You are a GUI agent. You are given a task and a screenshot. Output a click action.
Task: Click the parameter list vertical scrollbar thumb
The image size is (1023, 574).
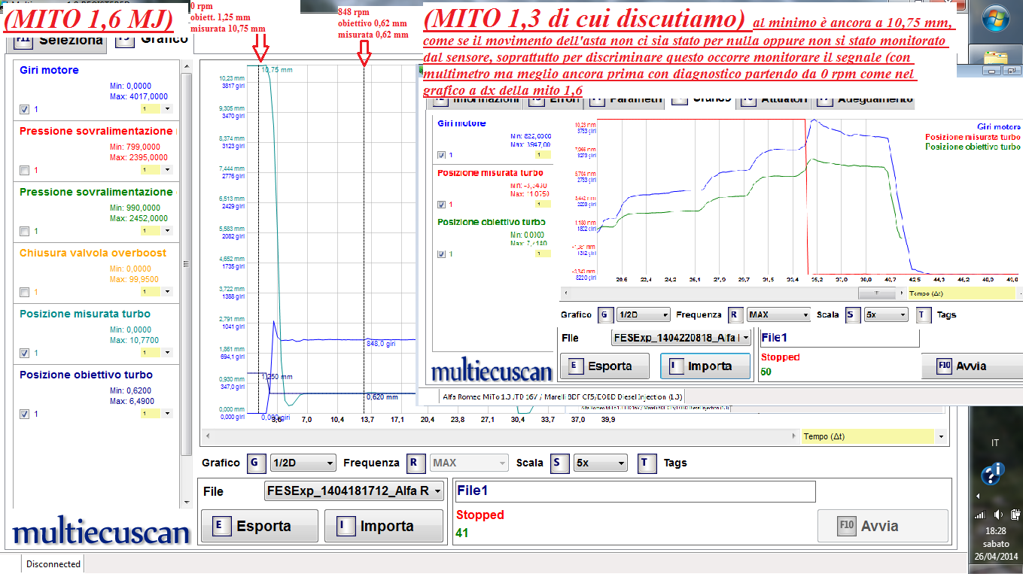pyautogui.click(x=186, y=265)
